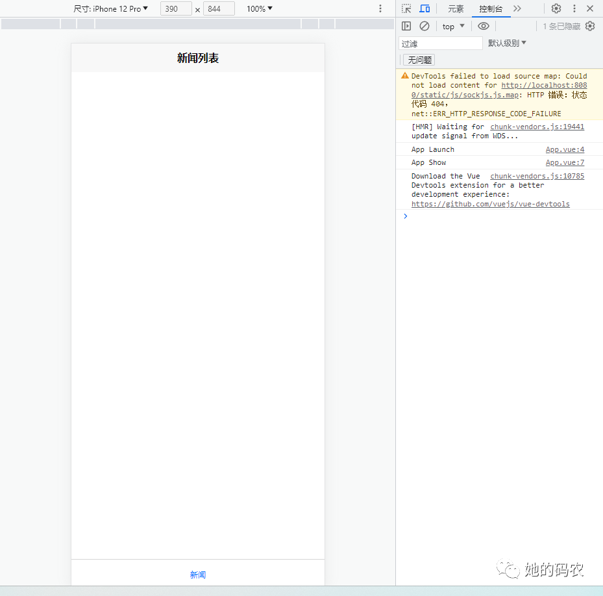This screenshot has width=603, height=596.
Task: Open the 默认级别 log level dropdown
Action: 507,43
